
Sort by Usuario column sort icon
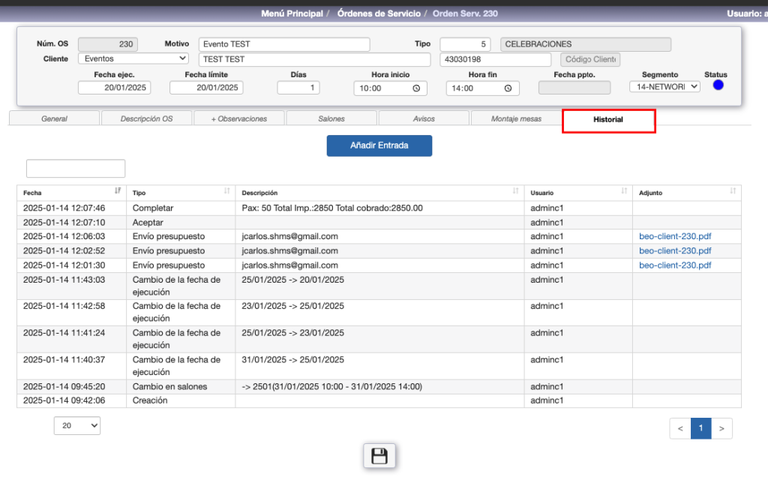click(624, 192)
